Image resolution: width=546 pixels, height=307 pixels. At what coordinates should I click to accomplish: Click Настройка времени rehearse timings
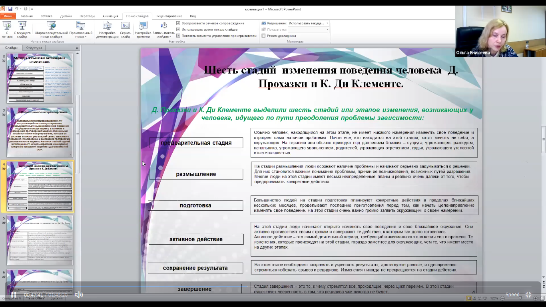[x=143, y=30]
